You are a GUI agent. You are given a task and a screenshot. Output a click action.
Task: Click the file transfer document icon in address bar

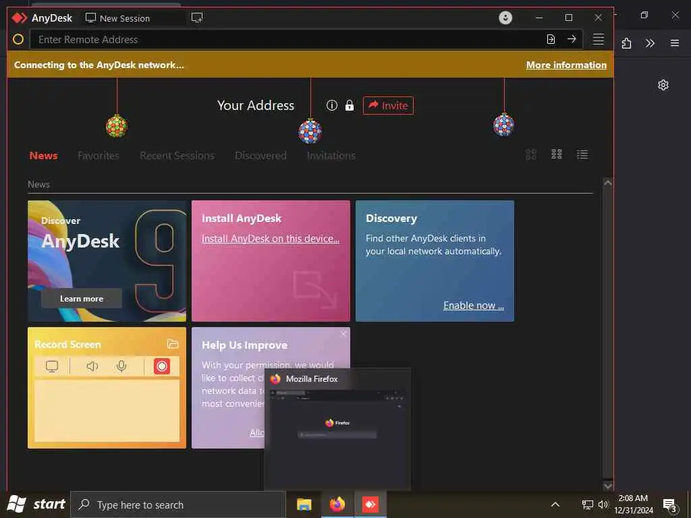[x=551, y=39]
